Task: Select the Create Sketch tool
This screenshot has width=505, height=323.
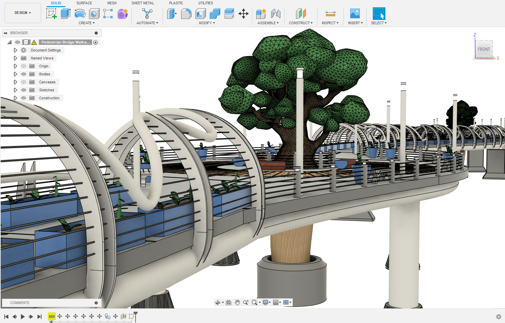Action: click(x=51, y=14)
